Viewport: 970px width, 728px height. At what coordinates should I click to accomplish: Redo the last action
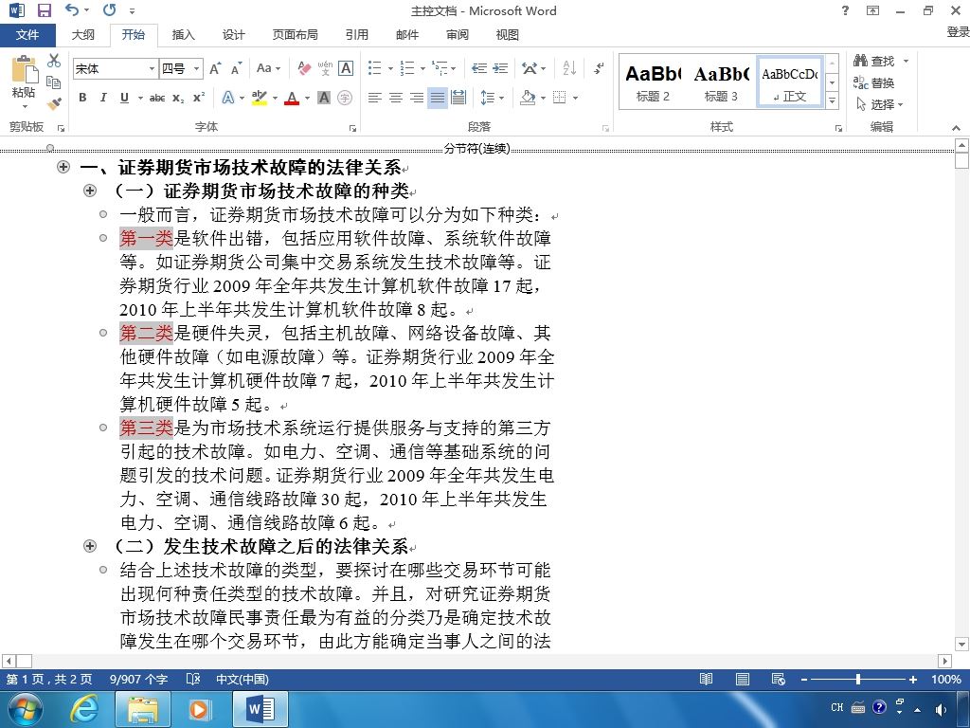pos(110,10)
